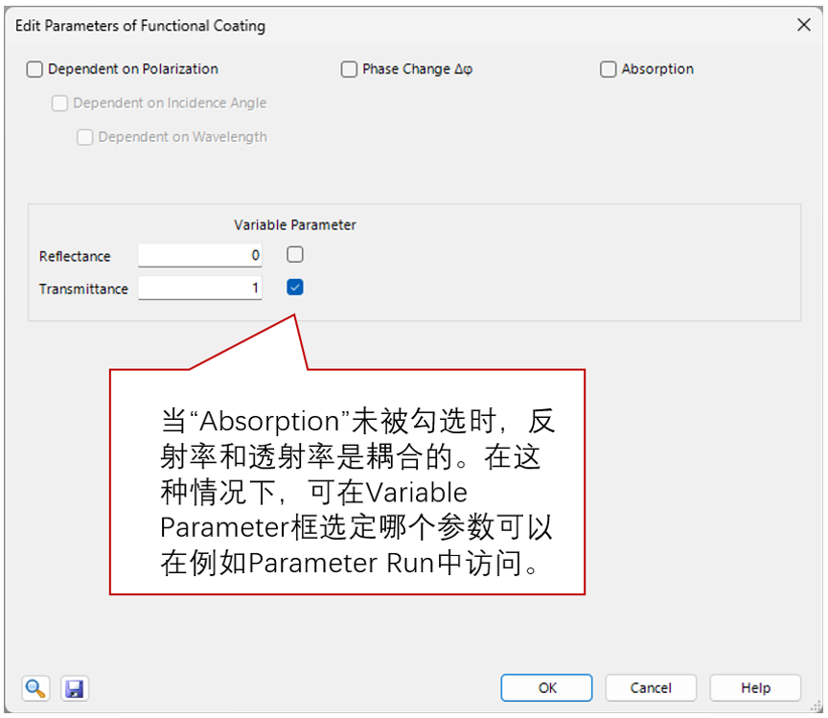
Task: Click the Reflectance label
Action: coord(75,256)
